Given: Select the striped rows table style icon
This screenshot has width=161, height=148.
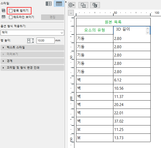Looking at the screenshot, I should tap(49, 4).
